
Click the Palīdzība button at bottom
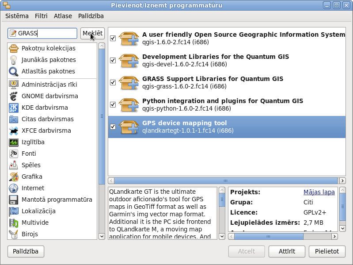tap(26, 251)
